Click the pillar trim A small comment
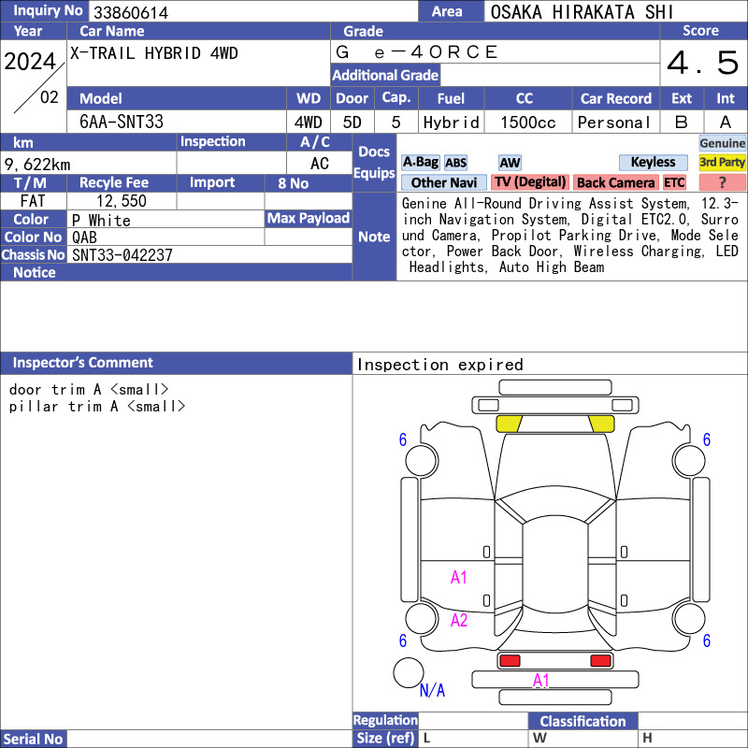Screen dimensions: 748x748 [97, 407]
